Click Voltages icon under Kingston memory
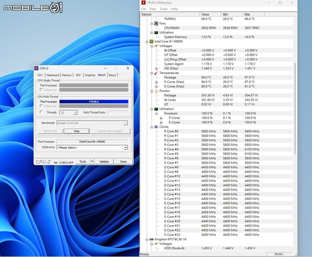 [x=156, y=244]
